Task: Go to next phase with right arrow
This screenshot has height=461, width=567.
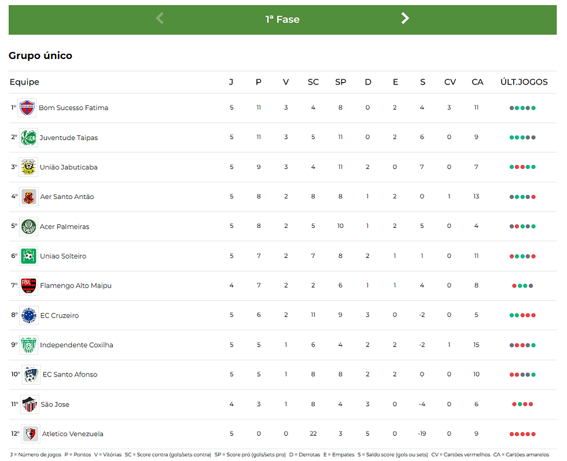Action: pos(405,19)
